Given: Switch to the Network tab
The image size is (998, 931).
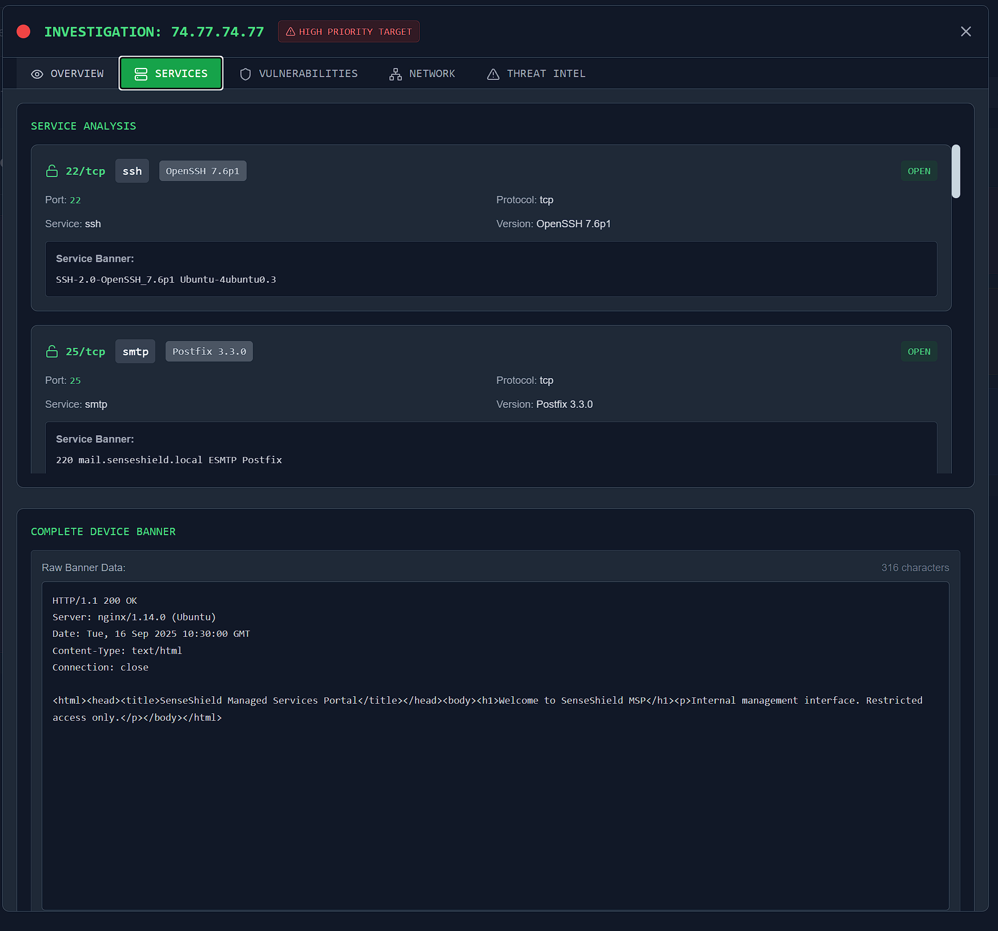Looking at the screenshot, I should pos(421,74).
